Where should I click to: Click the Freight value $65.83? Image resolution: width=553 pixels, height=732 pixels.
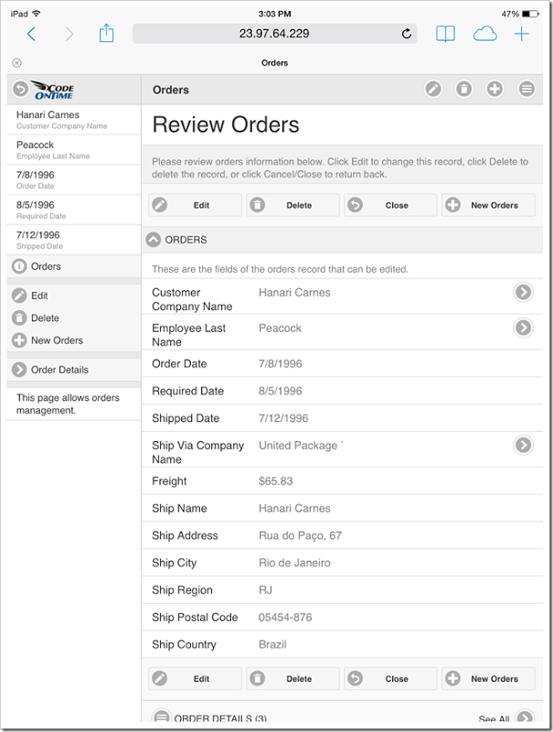(275, 481)
